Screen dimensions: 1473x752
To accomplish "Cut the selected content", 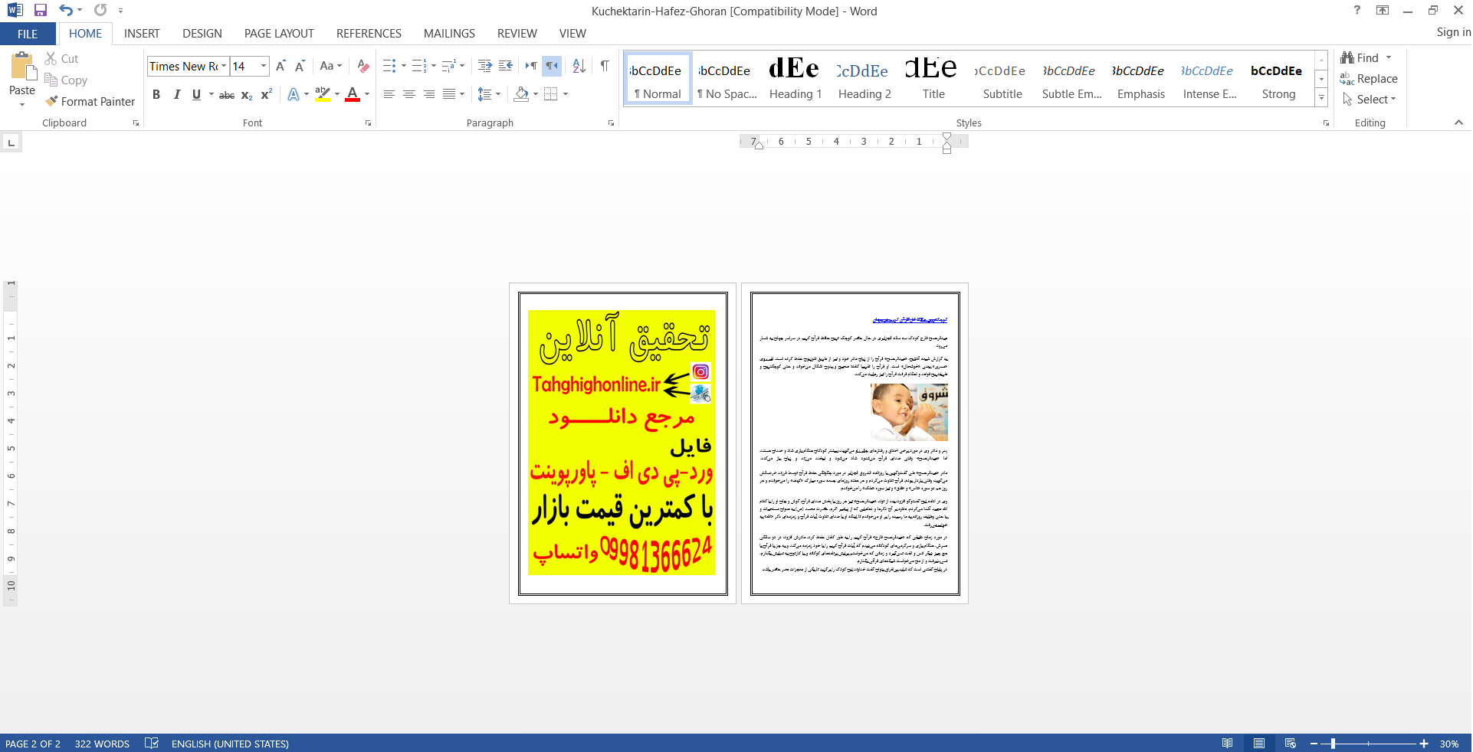I will 61,58.
